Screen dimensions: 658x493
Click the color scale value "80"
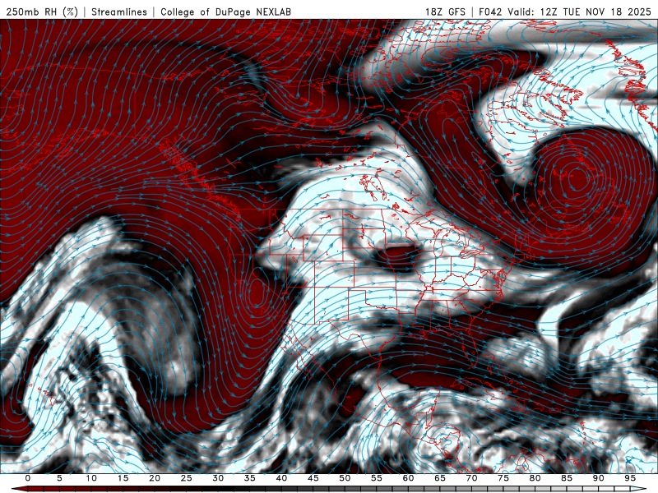coord(535,478)
